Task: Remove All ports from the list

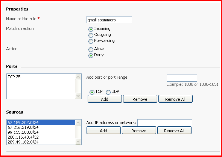Action: click(x=175, y=99)
